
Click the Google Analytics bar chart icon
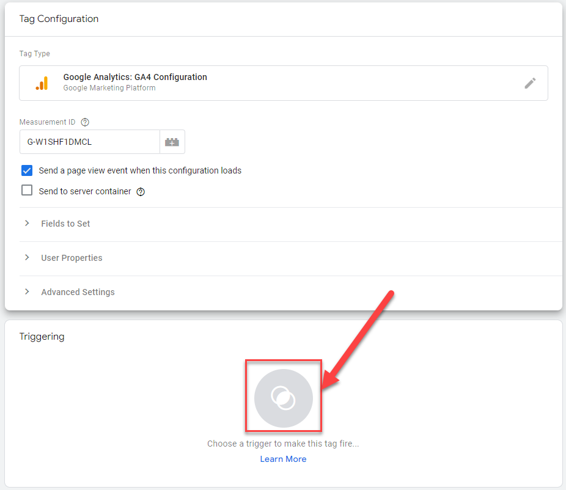click(42, 83)
